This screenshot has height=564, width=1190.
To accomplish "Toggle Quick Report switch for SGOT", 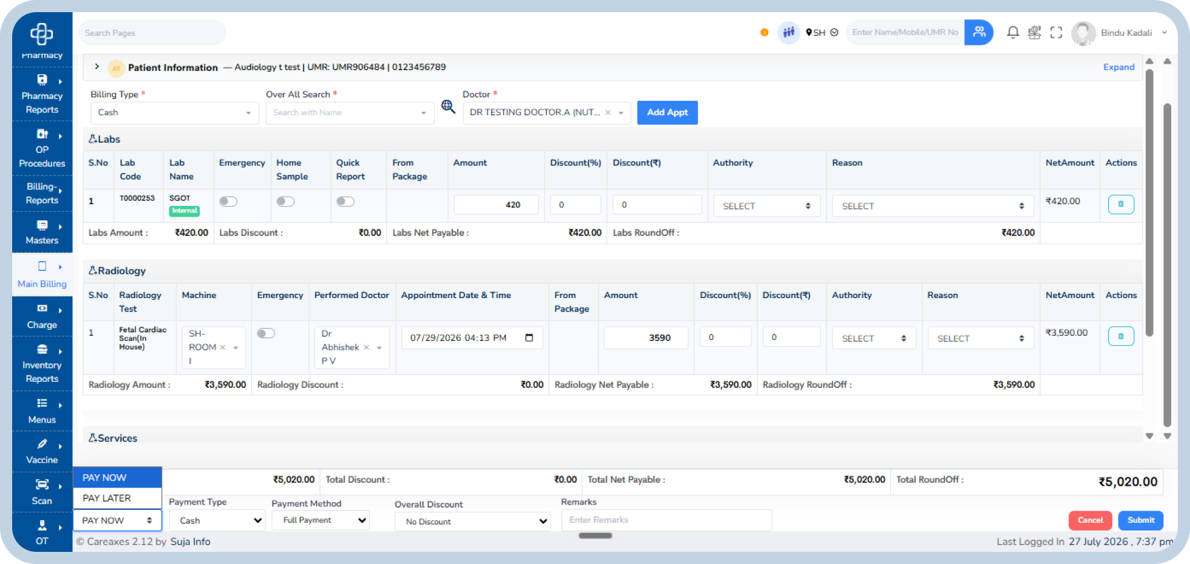I will (x=345, y=202).
